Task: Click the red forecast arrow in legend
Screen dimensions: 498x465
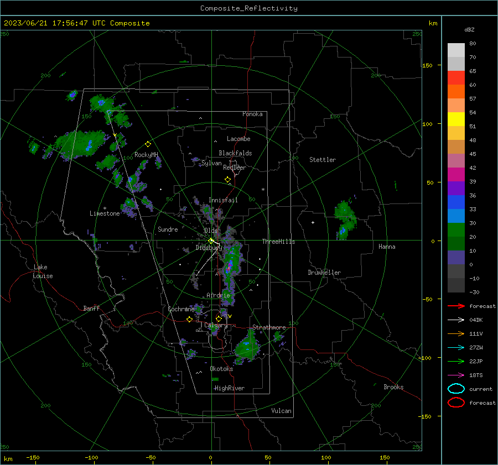Action: (x=456, y=306)
